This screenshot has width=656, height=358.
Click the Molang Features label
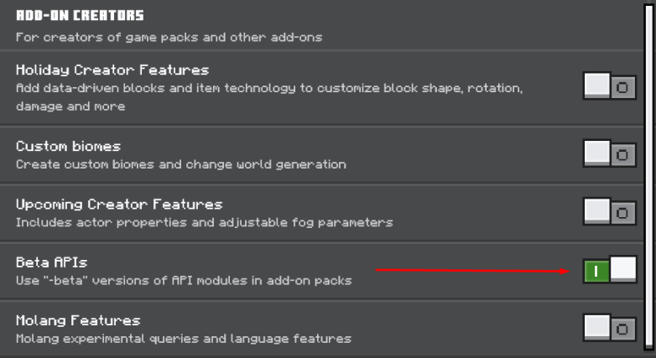tap(78, 319)
